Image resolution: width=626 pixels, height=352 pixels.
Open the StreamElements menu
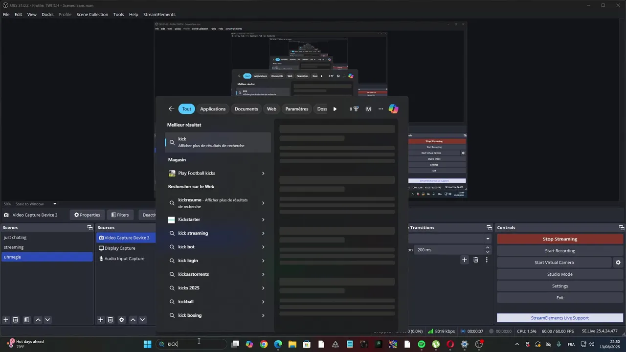pyautogui.click(x=159, y=15)
